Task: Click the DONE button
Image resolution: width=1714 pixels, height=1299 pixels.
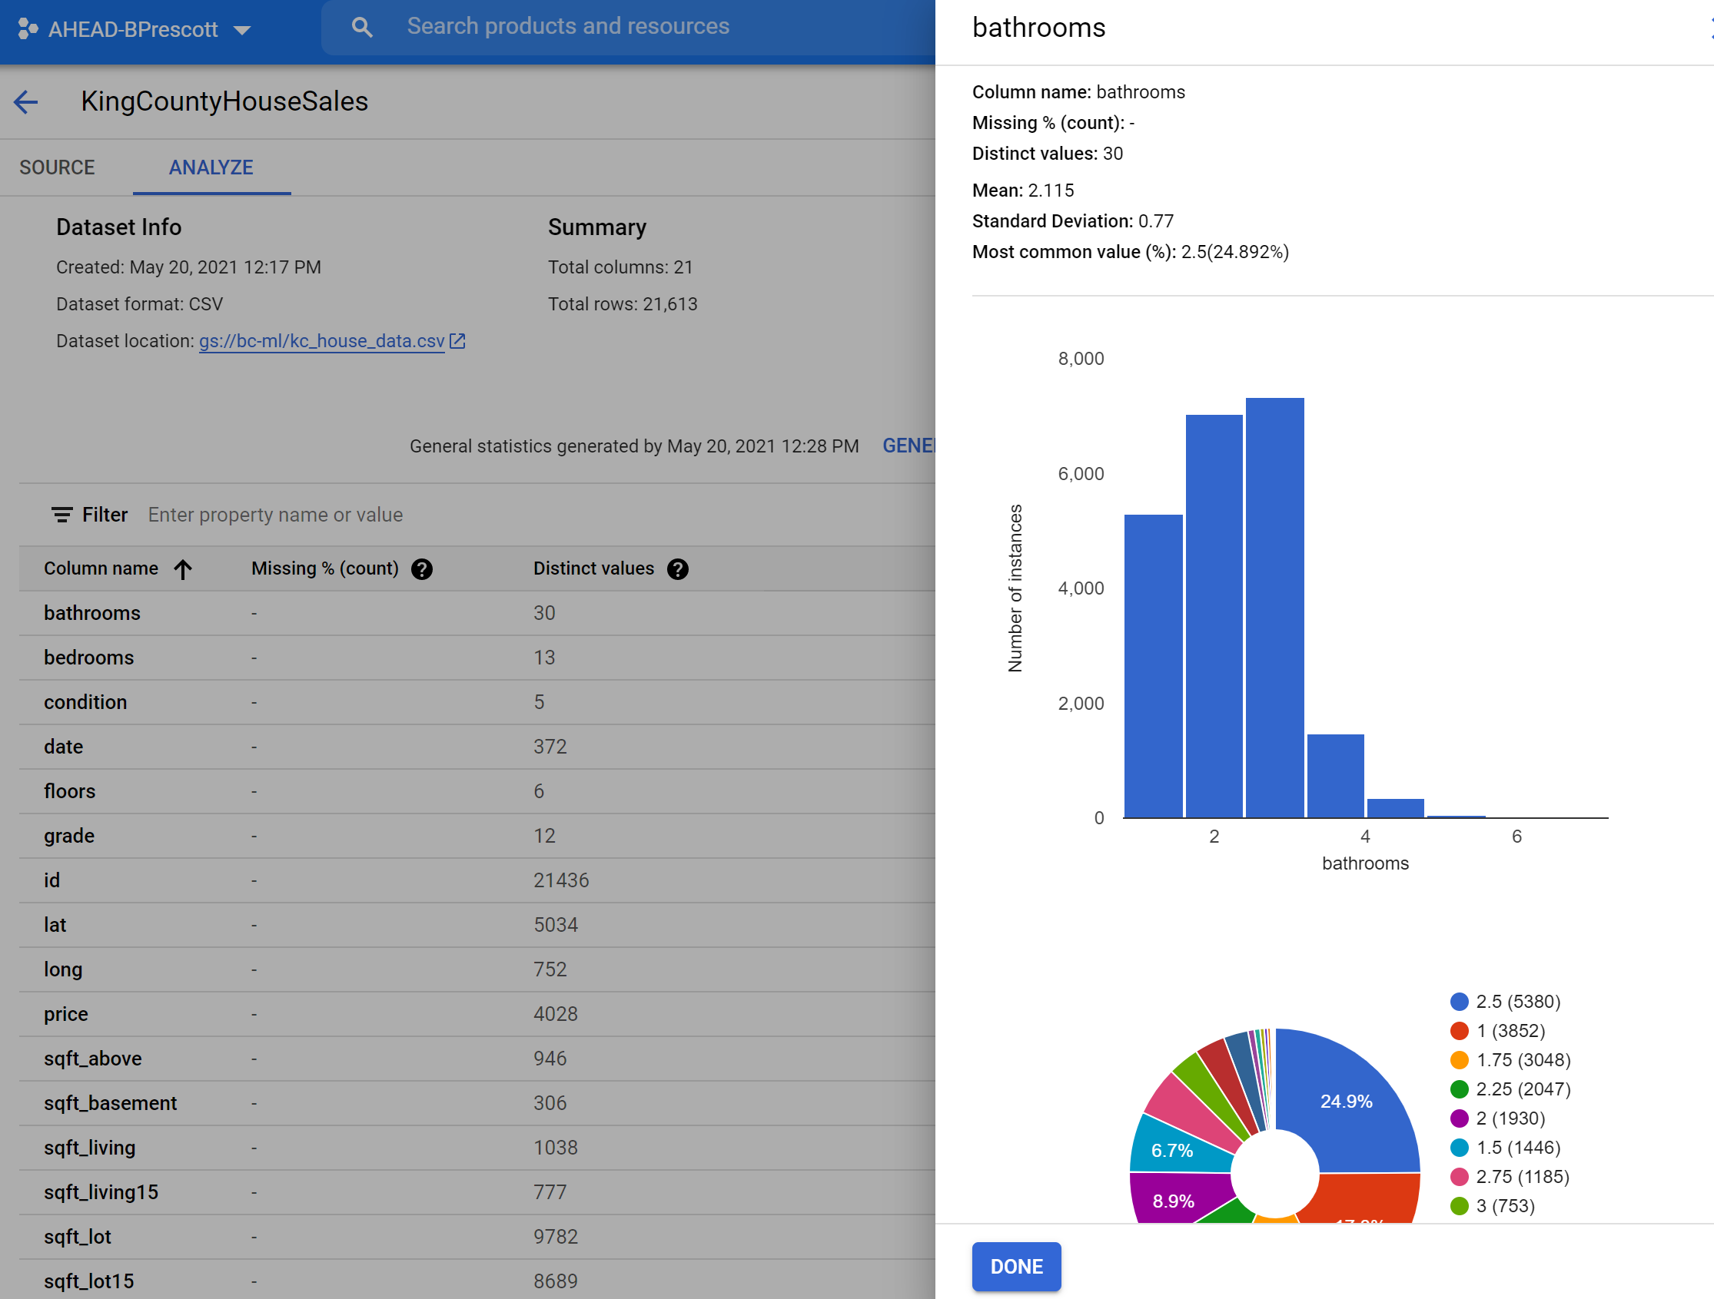Action: [1016, 1267]
